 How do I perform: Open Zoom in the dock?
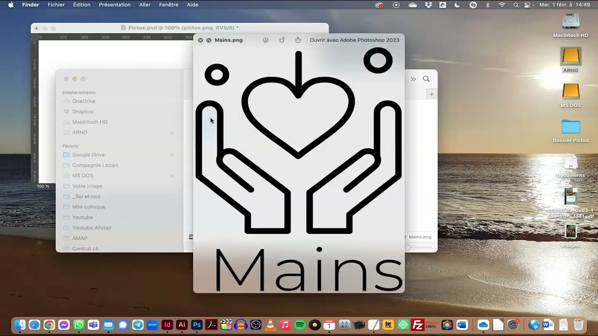pyautogui.click(x=153, y=325)
